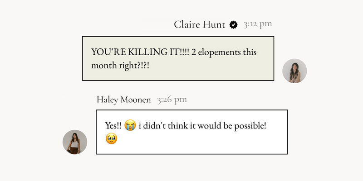Click the "month right?!?!" text line
Viewport: 363px width, 181px height.
click(x=120, y=66)
